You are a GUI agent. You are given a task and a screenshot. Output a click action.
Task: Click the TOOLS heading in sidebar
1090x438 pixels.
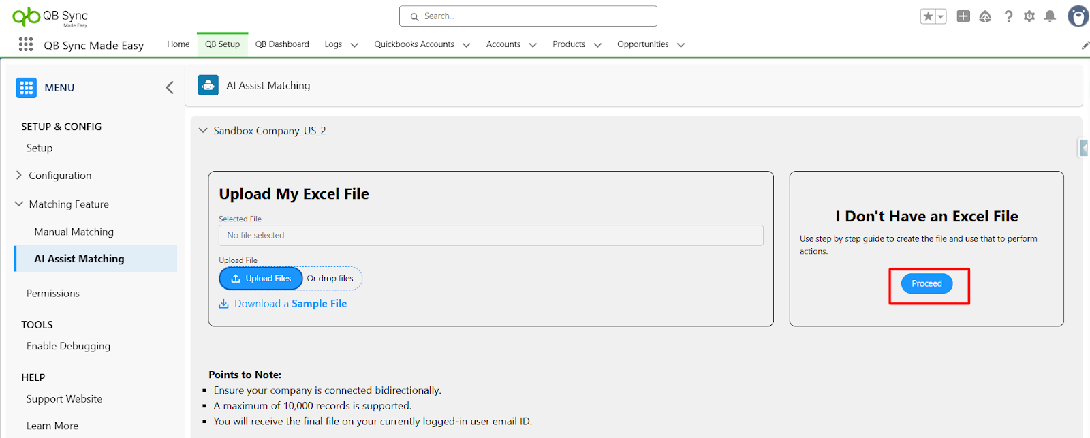[37, 325]
